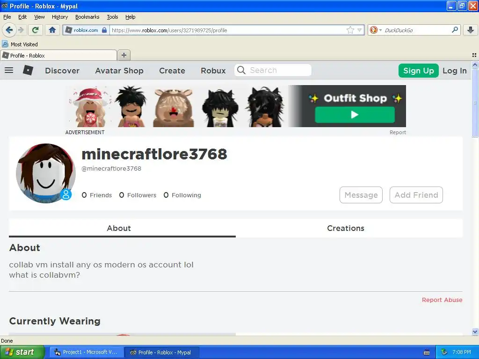Bookmark this page with the star icon
This screenshot has width=479, height=359.
coord(350,30)
